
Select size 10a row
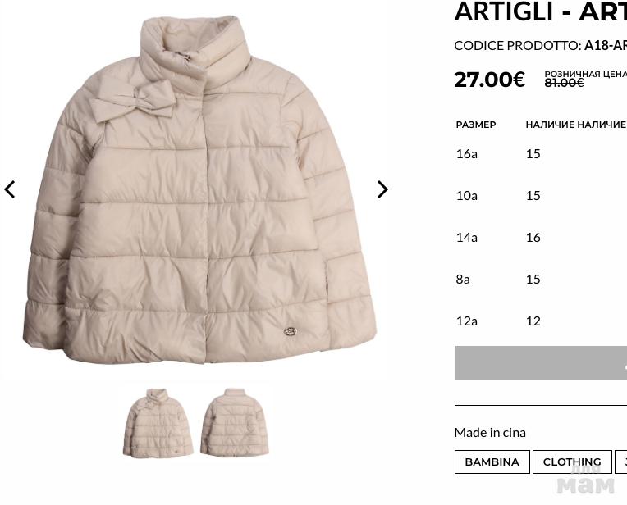click(x=541, y=196)
